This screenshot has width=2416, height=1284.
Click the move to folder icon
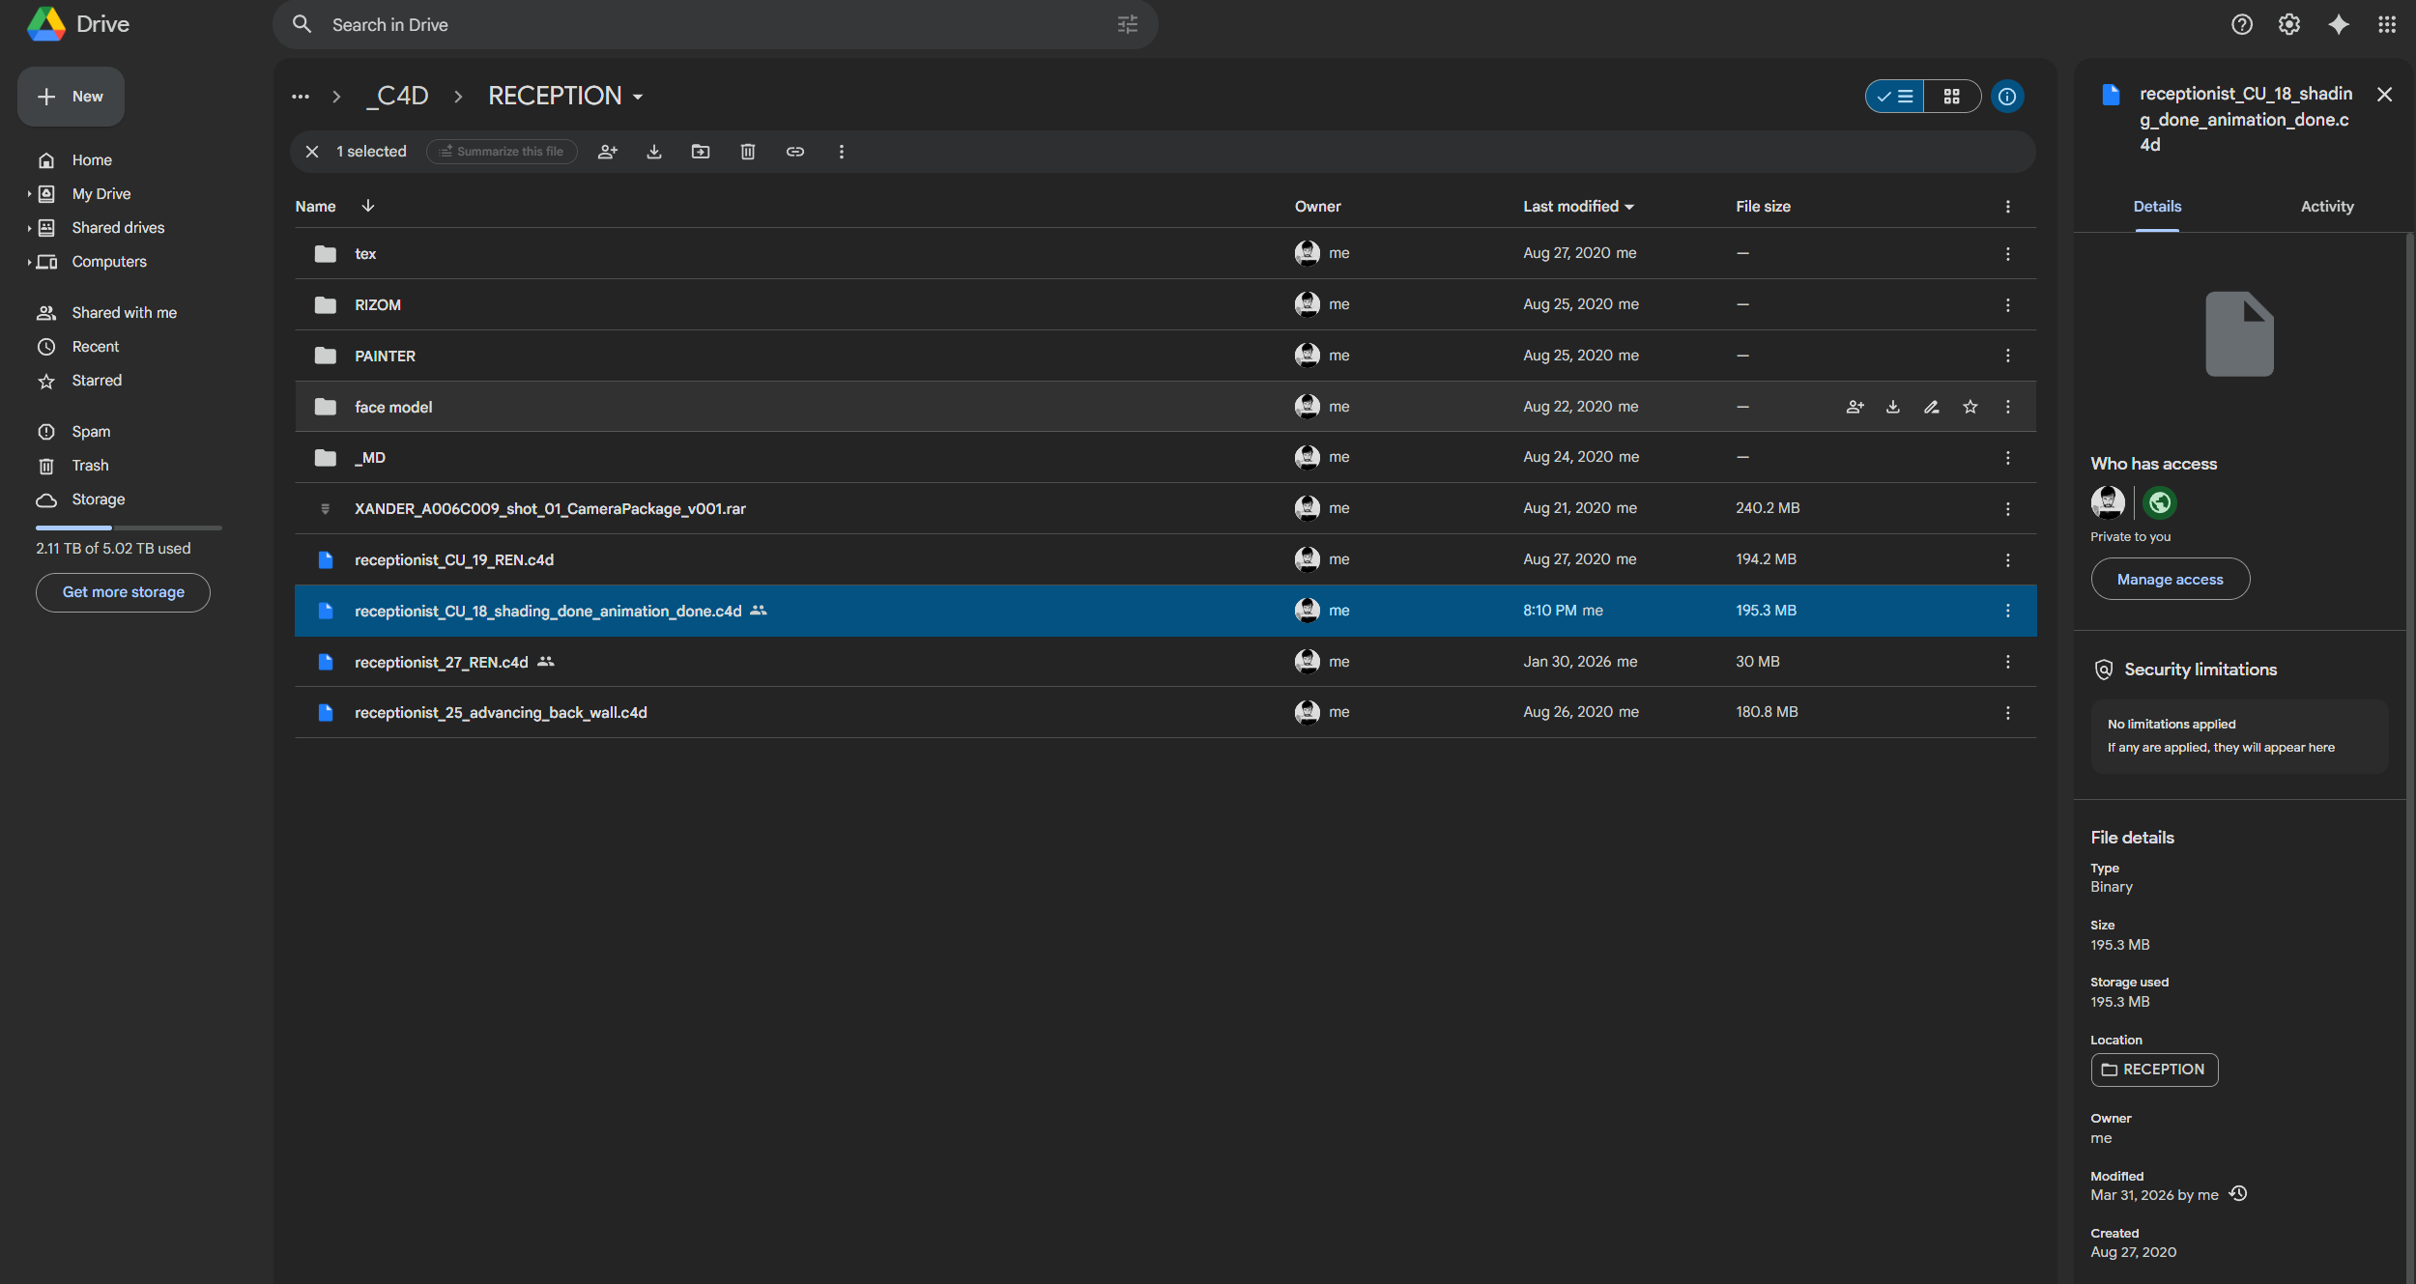tap(701, 152)
